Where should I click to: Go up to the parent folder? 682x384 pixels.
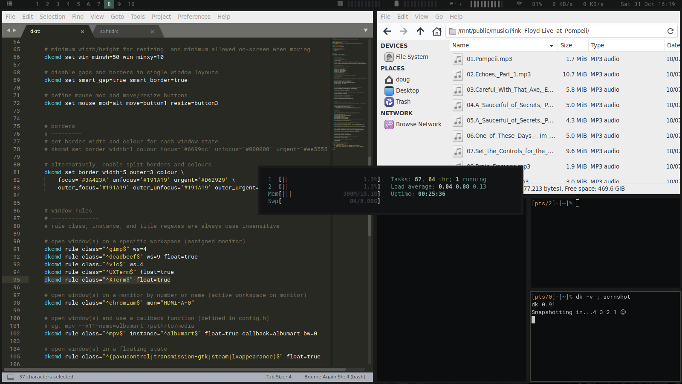420,31
